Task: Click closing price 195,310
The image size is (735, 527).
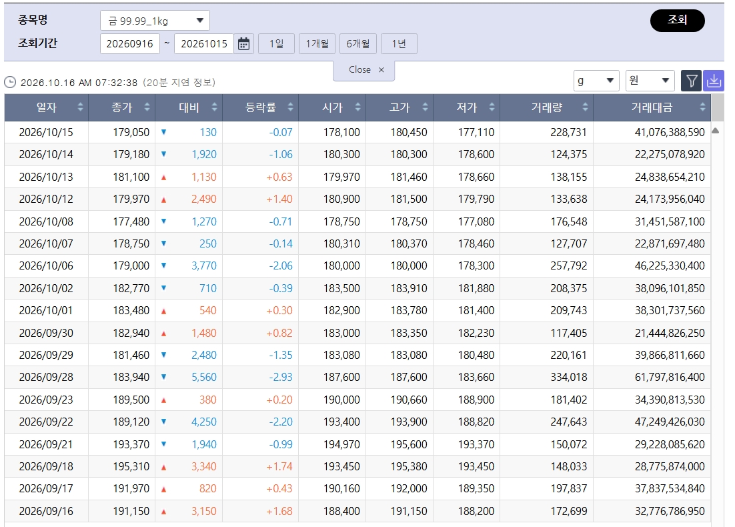Action: pyautogui.click(x=131, y=466)
